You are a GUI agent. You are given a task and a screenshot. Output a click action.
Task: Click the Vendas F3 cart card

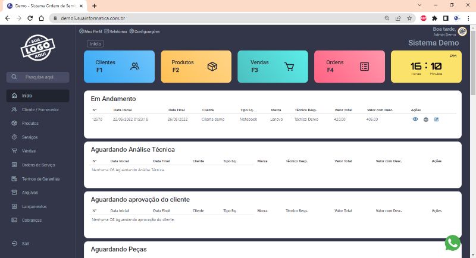pos(273,67)
